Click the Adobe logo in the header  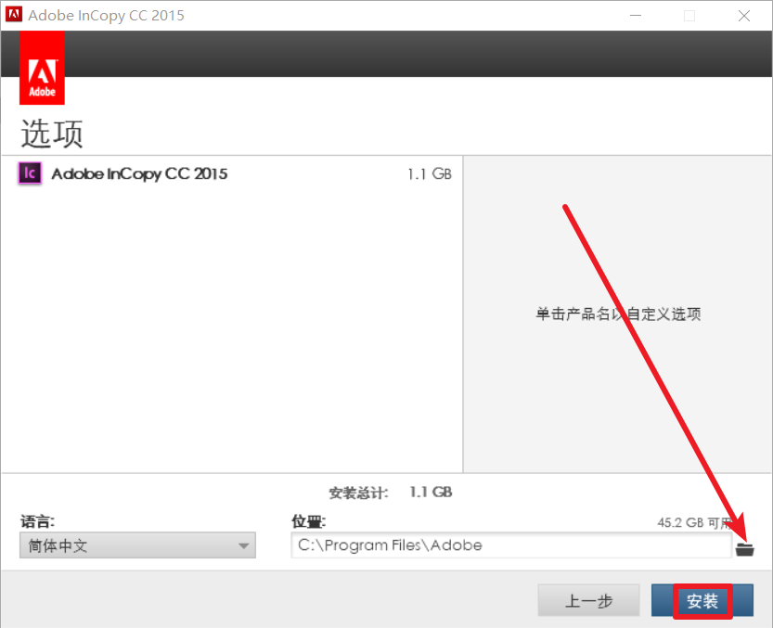coord(42,68)
